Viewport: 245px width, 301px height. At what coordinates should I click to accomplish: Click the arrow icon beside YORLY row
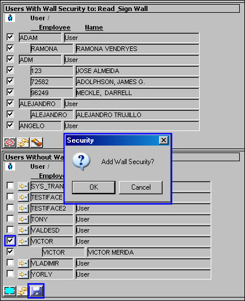(x=23, y=274)
